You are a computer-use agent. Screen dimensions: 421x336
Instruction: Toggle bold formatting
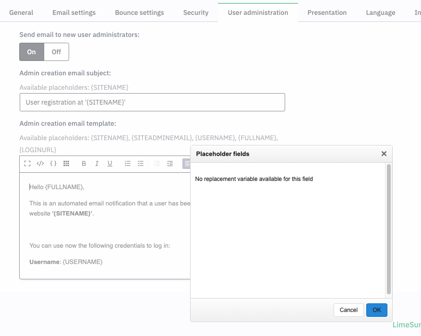click(84, 164)
